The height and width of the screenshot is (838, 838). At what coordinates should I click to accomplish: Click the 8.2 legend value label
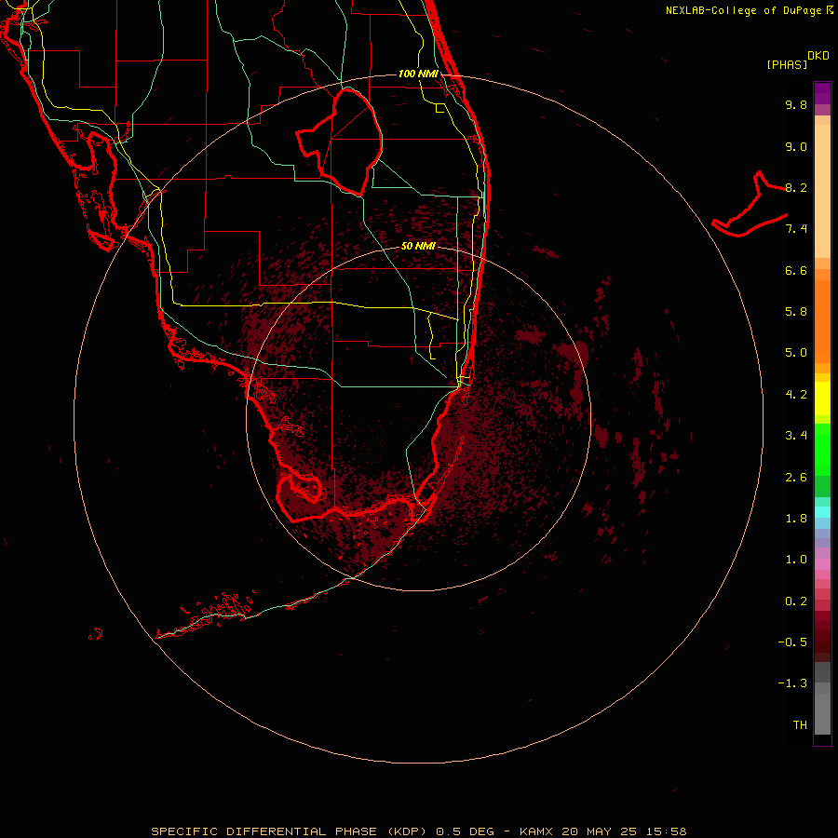[x=796, y=187]
